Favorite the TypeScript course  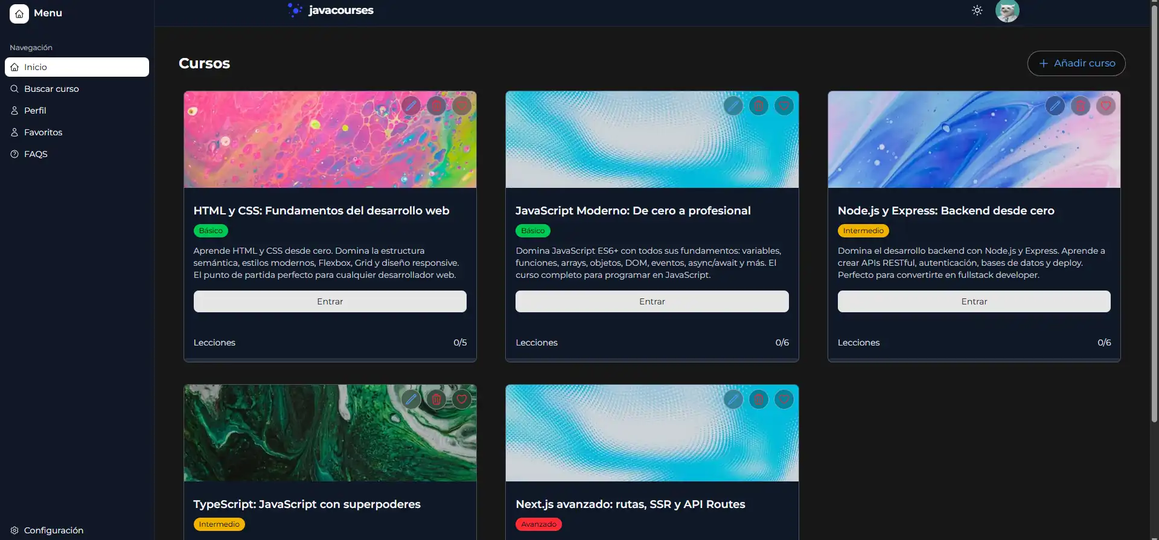click(462, 400)
